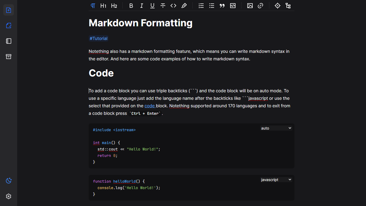Screen dimensions: 366x206
Task: Toggle bold formatting
Action: 131,6
